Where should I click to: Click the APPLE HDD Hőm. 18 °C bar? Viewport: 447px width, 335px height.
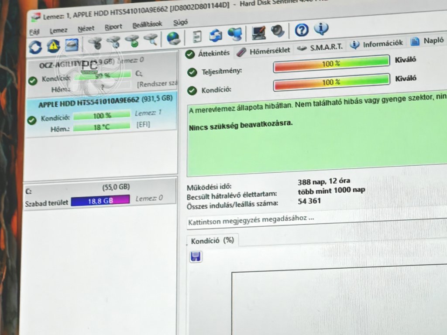102,127
